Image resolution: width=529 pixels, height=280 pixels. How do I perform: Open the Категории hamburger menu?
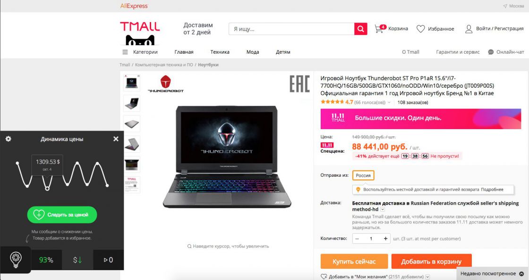(x=125, y=52)
